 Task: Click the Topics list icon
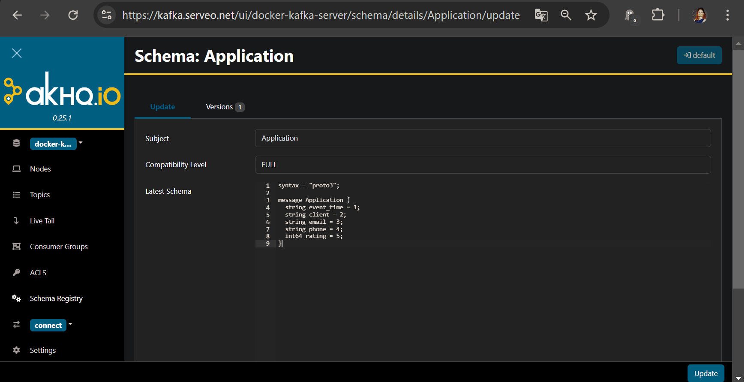click(16, 195)
